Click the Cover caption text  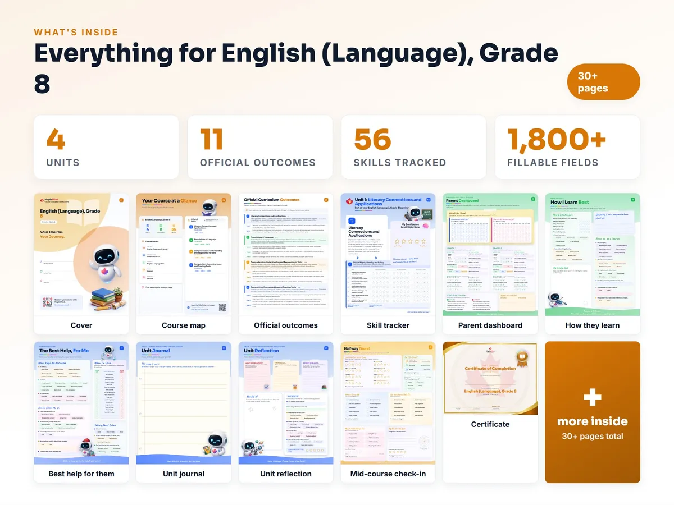point(81,325)
